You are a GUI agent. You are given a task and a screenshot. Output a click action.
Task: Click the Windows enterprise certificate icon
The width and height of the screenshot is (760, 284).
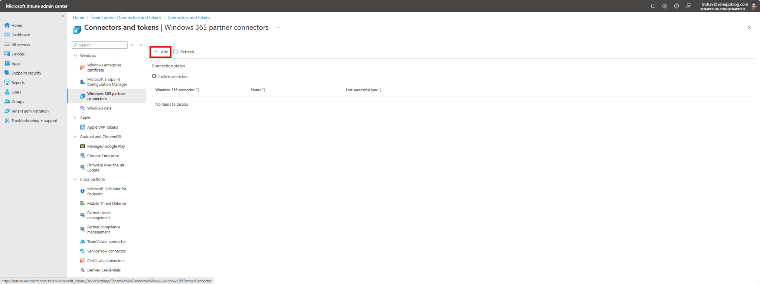click(82, 67)
